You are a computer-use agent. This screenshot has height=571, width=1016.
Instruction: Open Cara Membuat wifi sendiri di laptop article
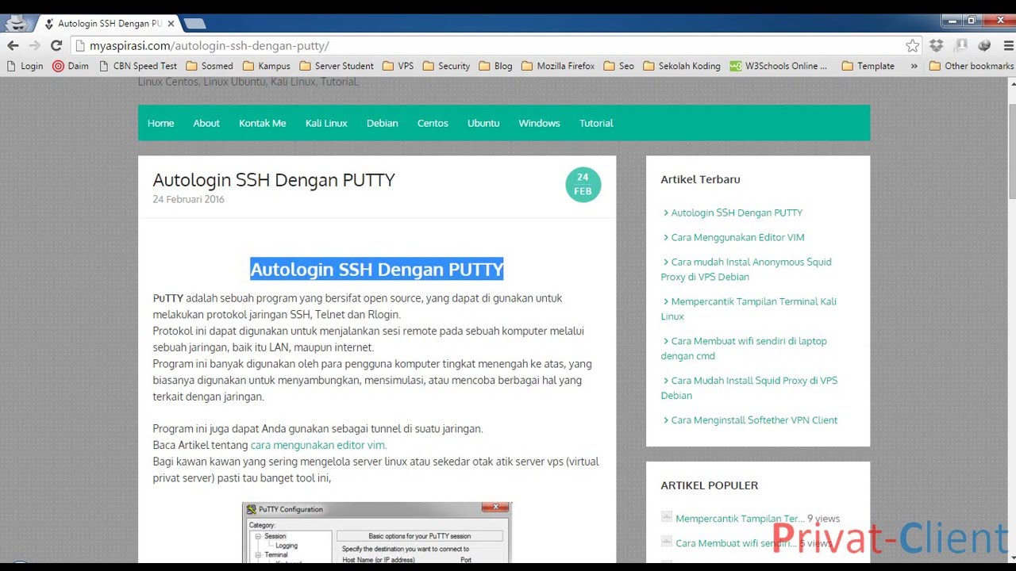(x=744, y=348)
